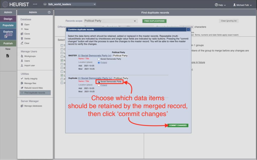
Task: Switch to the Publish tab
Action: click(8, 43)
